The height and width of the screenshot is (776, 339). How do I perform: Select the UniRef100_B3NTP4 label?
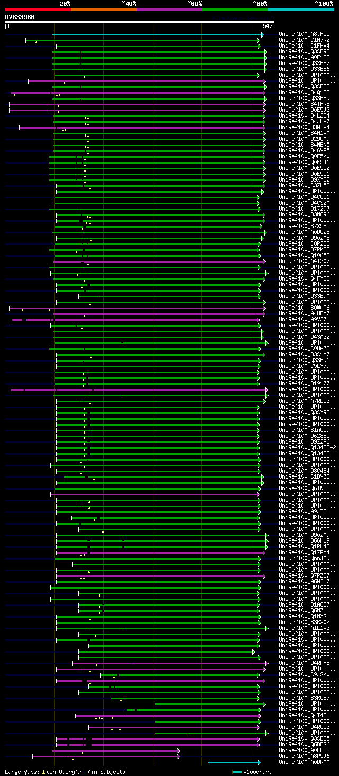click(304, 128)
